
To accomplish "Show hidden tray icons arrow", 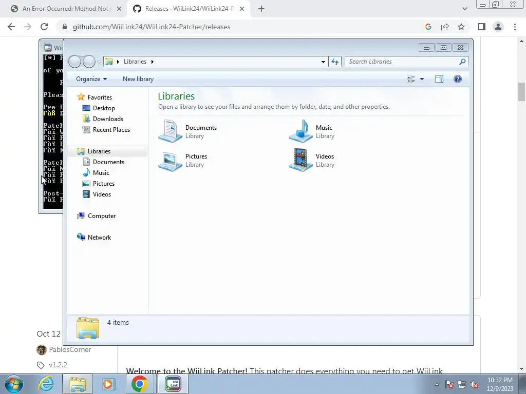I will [437, 384].
